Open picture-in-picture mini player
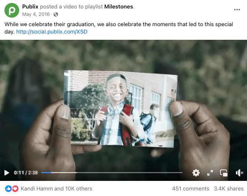The height and width of the screenshot is (196, 247). pyautogui.click(x=224, y=173)
